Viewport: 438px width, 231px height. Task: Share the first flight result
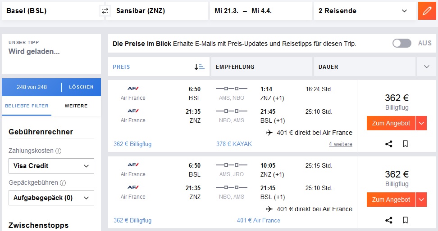pyautogui.click(x=388, y=144)
